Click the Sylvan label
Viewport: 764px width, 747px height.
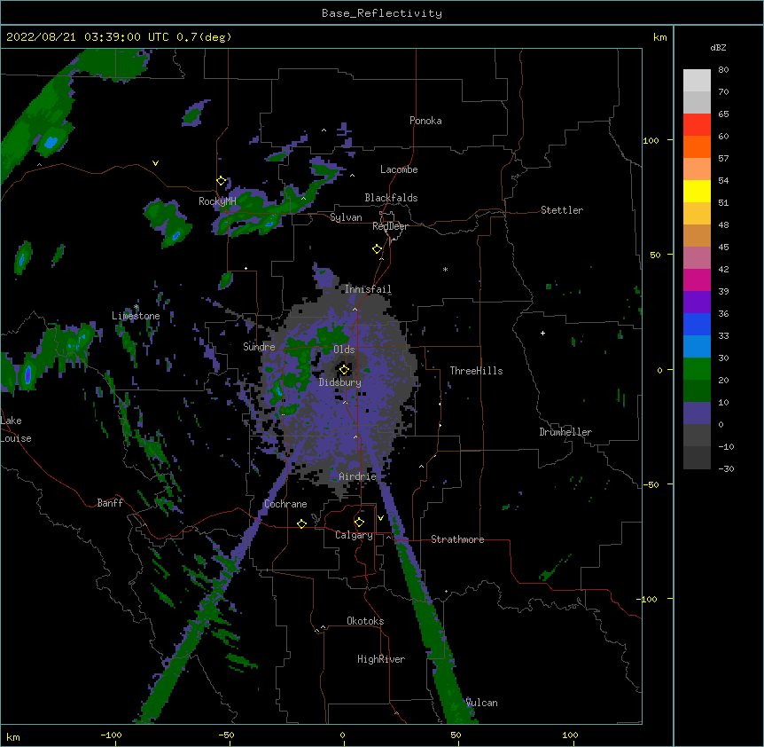tap(346, 217)
